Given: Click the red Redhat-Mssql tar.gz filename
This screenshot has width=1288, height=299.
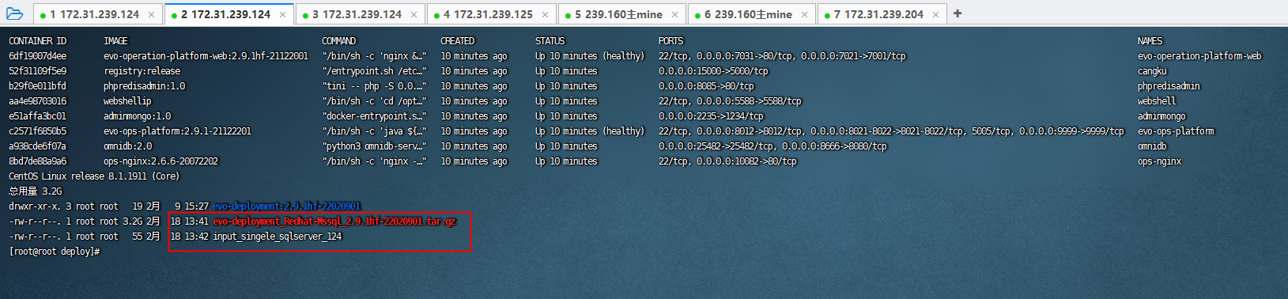Looking at the screenshot, I should pyautogui.click(x=334, y=221).
